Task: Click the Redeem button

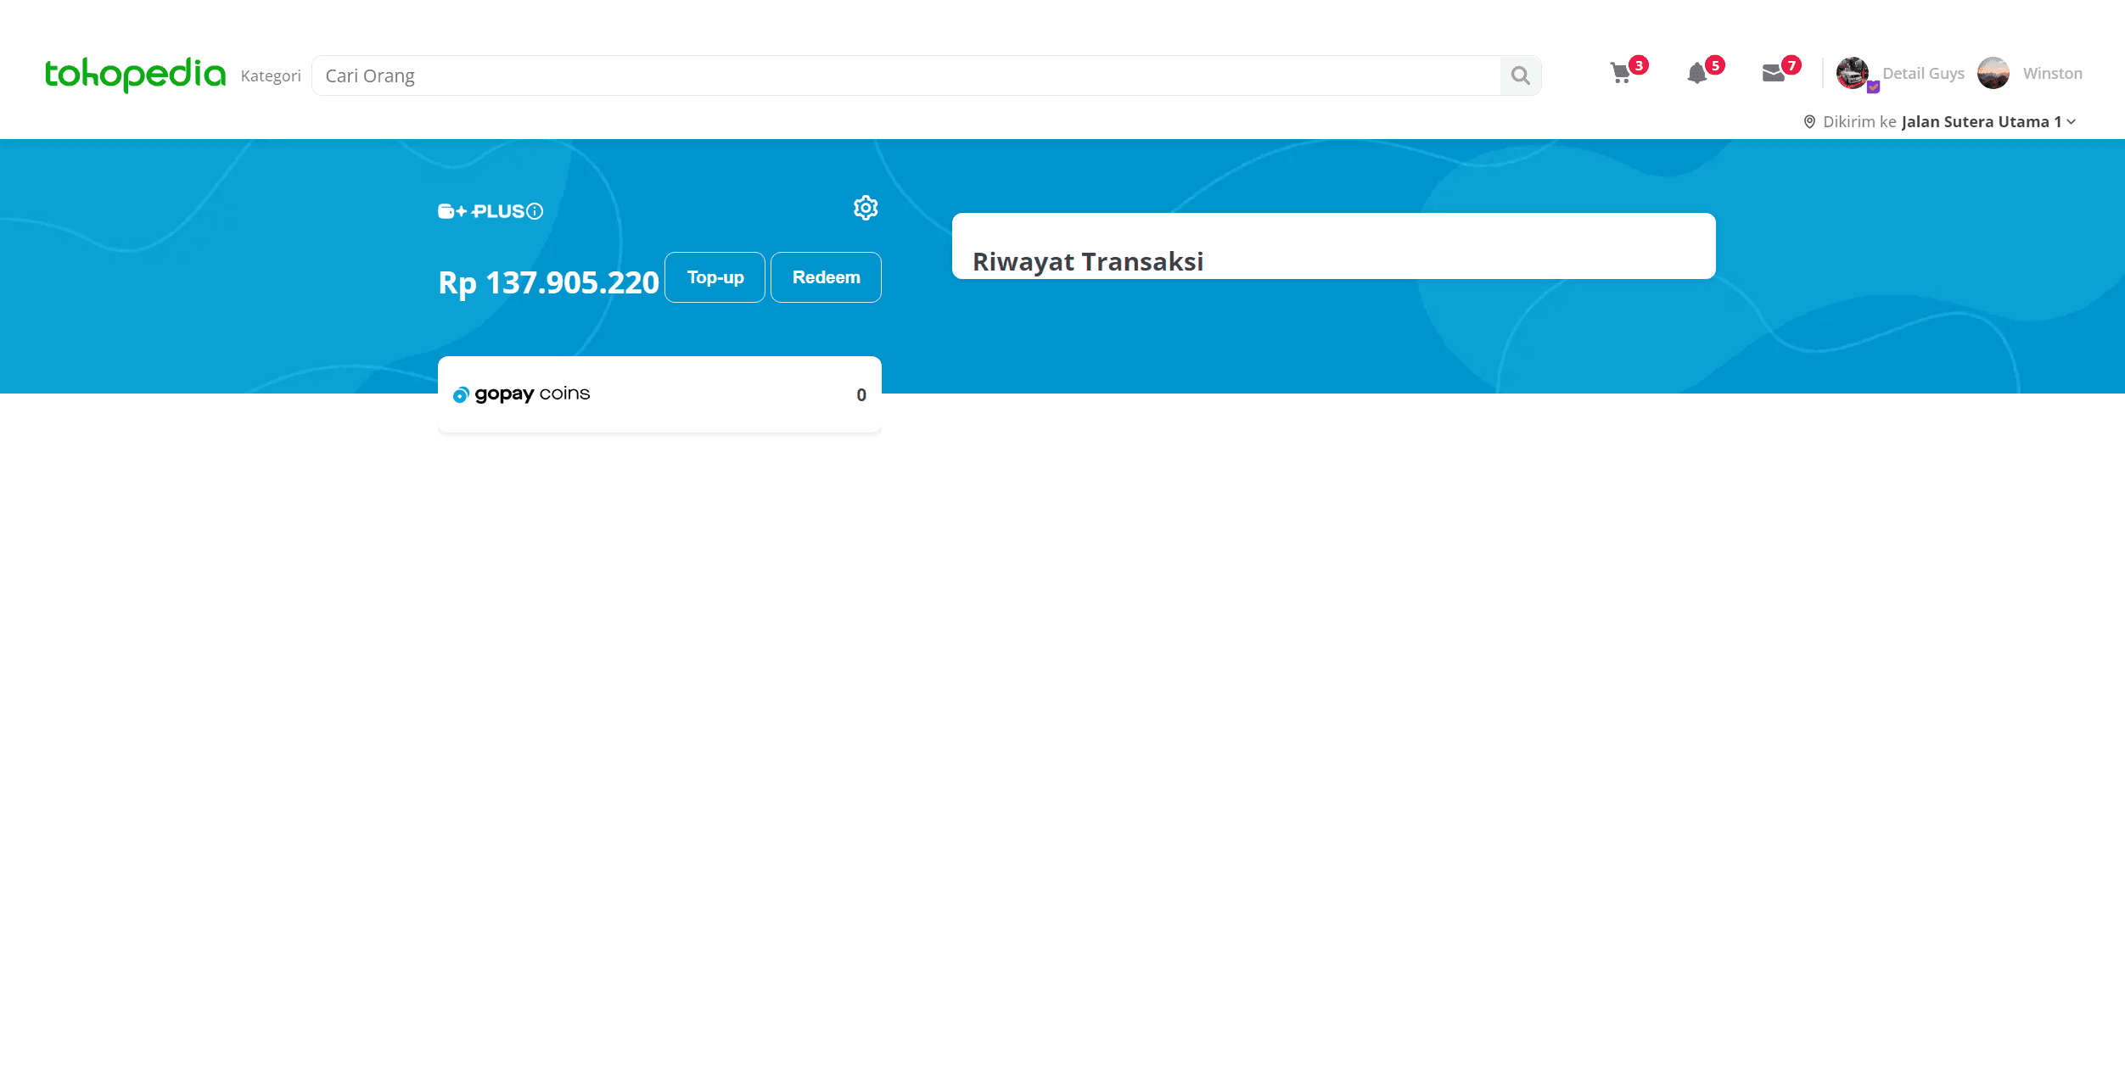Action: pyautogui.click(x=826, y=277)
